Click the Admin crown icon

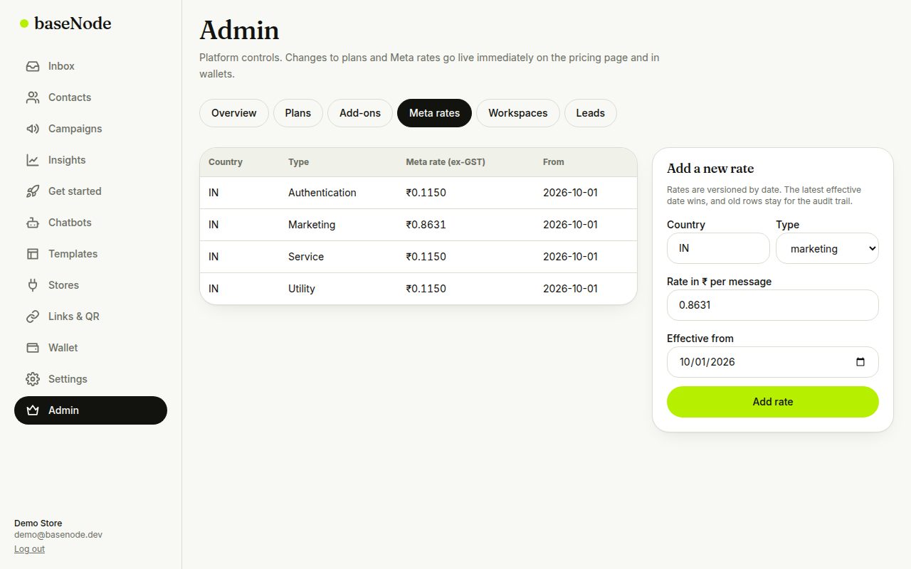[x=33, y=410]
